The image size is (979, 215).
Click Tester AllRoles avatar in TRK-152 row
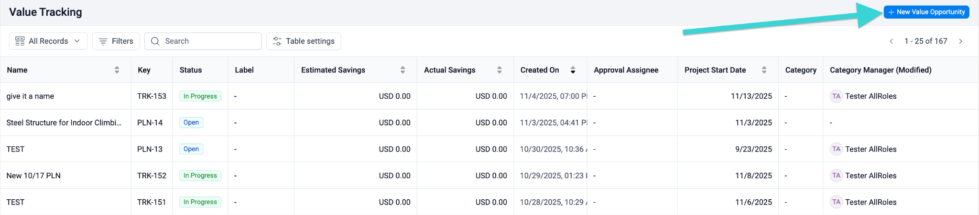tap(836, 175)
